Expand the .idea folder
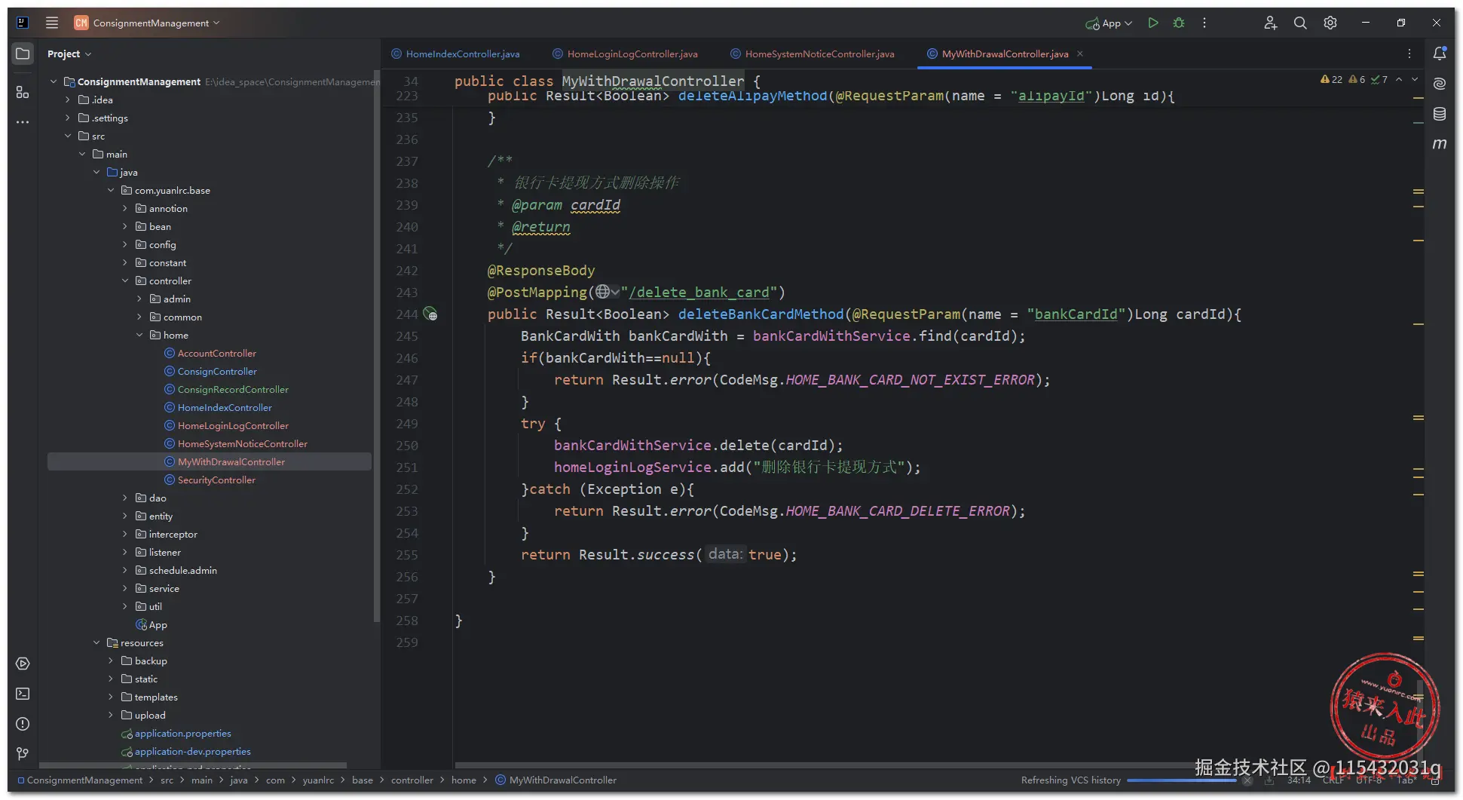Image resolution: width=1463 pixels, height=800 pixels. coord(68,100)
